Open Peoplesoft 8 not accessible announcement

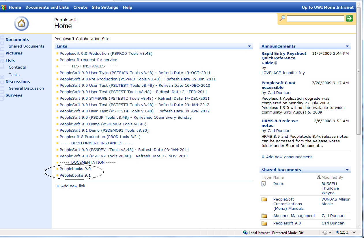point(279,85)
